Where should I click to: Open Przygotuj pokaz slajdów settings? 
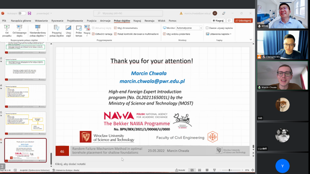[57, 31]
